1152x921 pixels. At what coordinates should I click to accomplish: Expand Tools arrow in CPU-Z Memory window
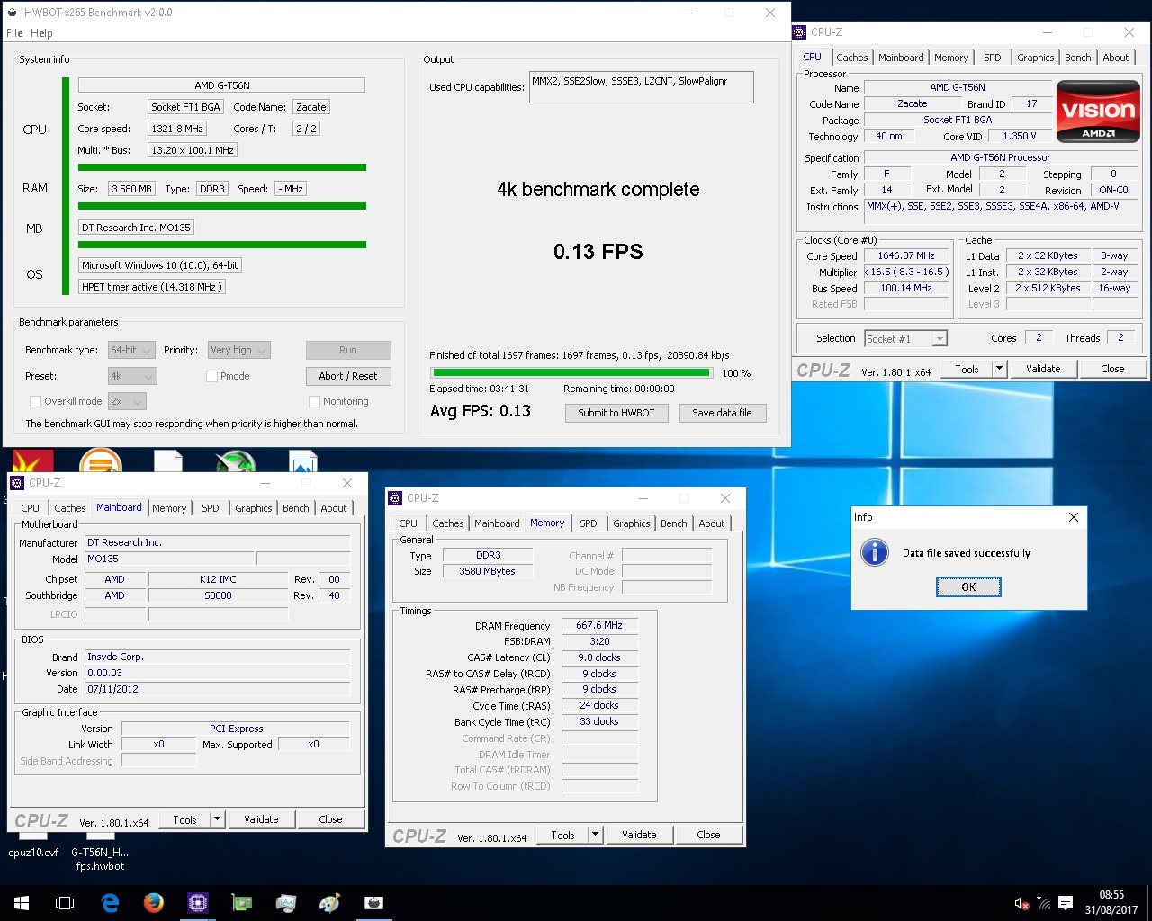click(595, 835)
